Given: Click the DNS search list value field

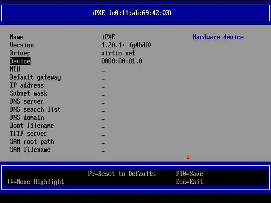Looking at the screenshot, I should pos(103,111).
